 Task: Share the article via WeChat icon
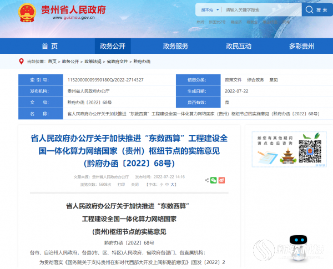pyautogui.click(x=214, y=180)
